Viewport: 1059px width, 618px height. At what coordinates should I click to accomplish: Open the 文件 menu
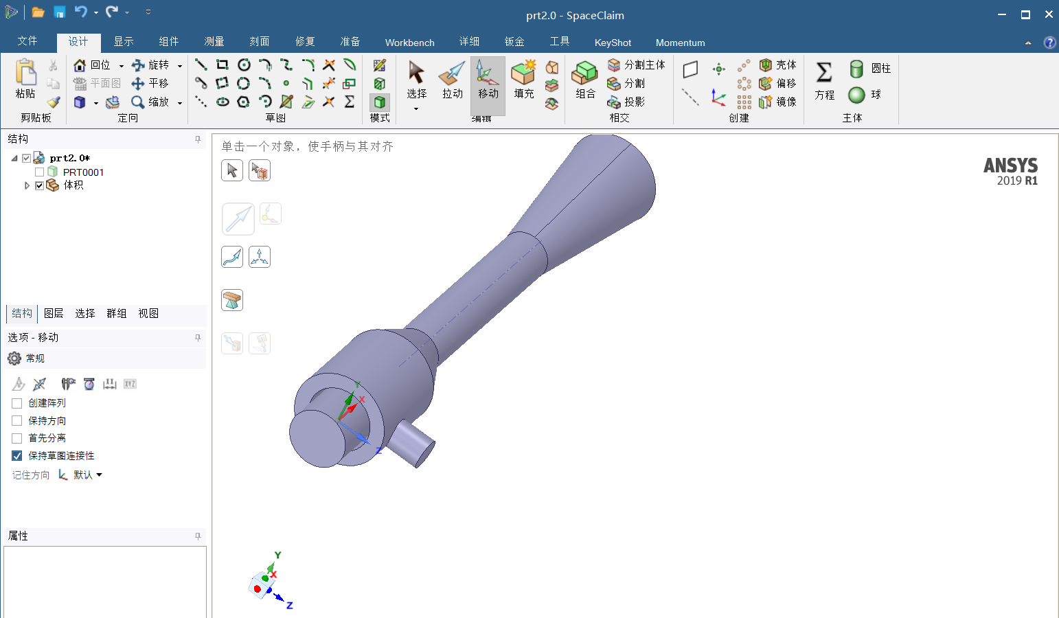point(27,41)
